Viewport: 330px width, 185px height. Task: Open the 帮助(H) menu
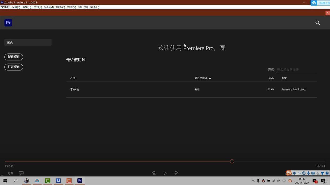pyautogui.click(x=94, y=7)
